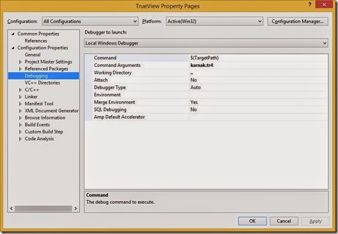Expand the Project Master Settings node
Screen dimensions: 338x234
(x=21, y=62)
